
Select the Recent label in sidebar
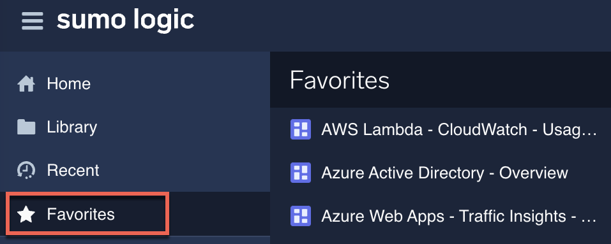(73, 170)
